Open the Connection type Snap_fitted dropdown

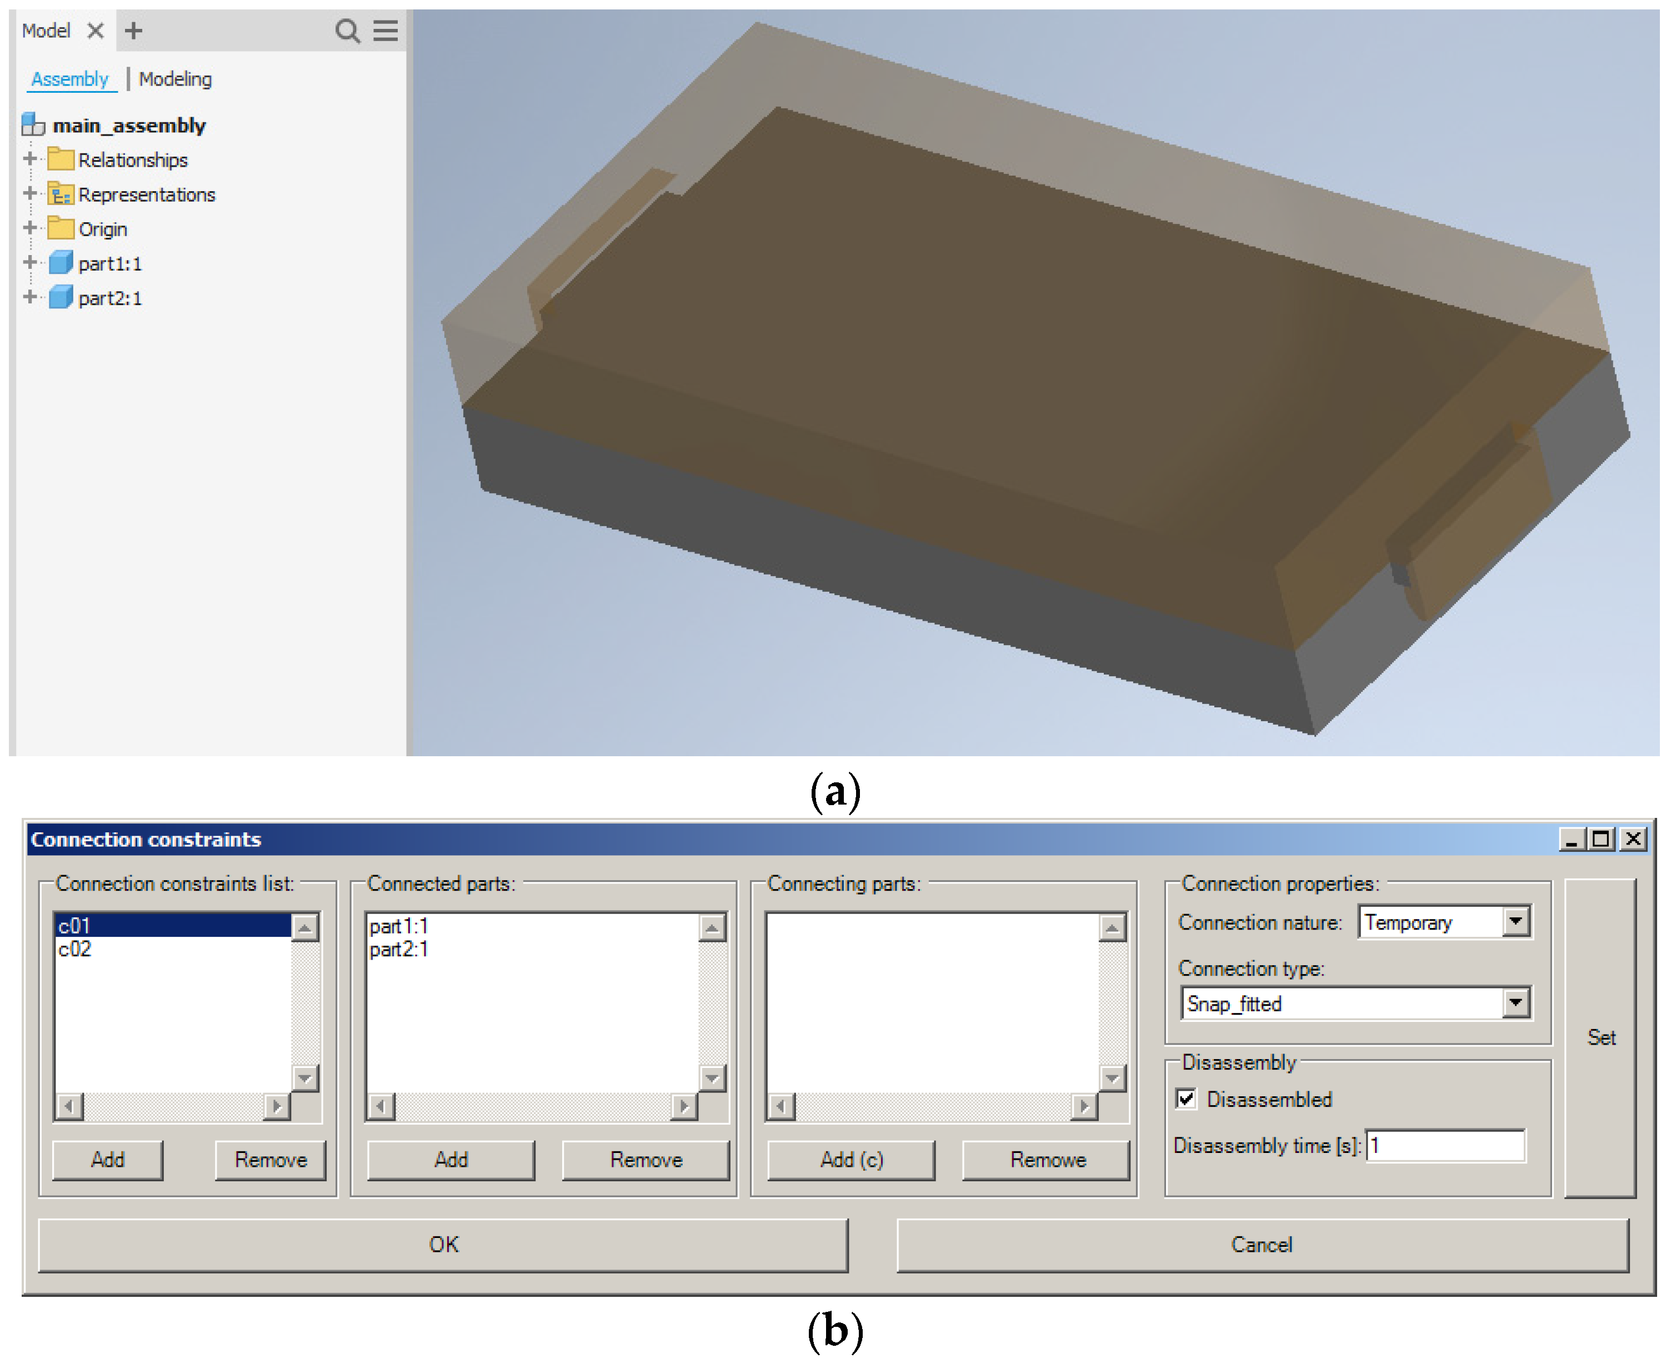click(x=1515, y=1003)
